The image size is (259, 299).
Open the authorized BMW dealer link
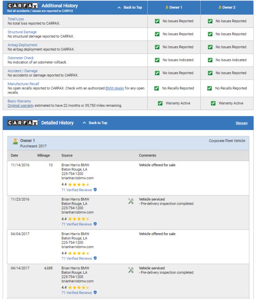115,88
